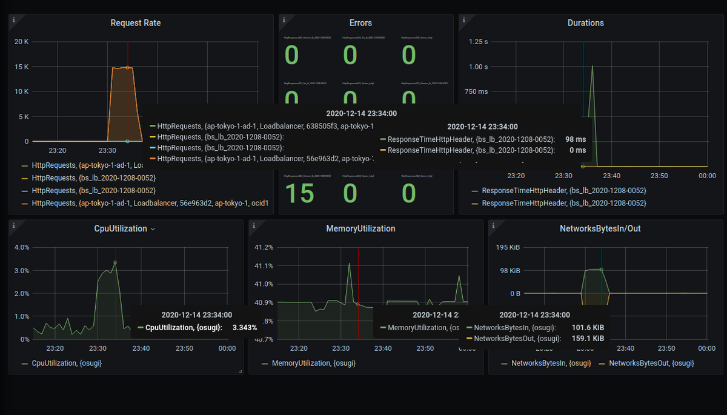The width and height of the screenshot is (727, 415).
Task: Open color picker for MemoryUtilization legend swatch
Action: (x=265, y=364)
